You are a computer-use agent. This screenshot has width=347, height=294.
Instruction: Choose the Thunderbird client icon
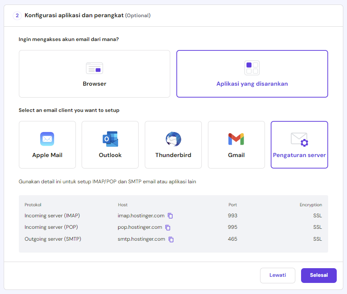pos(173,139)
